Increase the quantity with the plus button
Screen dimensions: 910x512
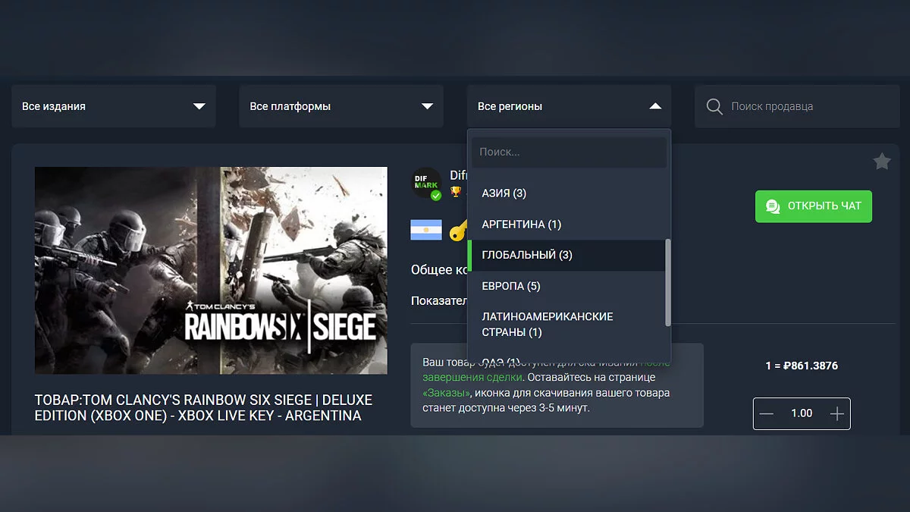pos(836,413)
